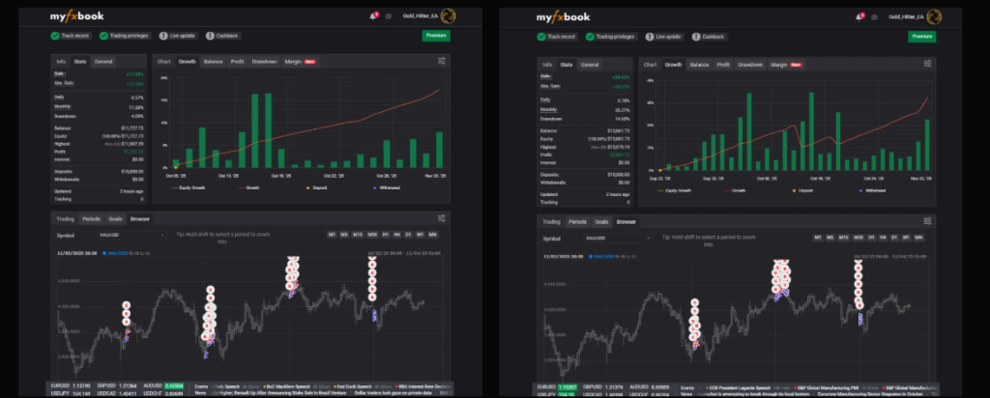Image resolution: width=990 pixels, height=398 pixels.
Task: Click Track record verification badge in left window
Action: (x=71, y=36)
